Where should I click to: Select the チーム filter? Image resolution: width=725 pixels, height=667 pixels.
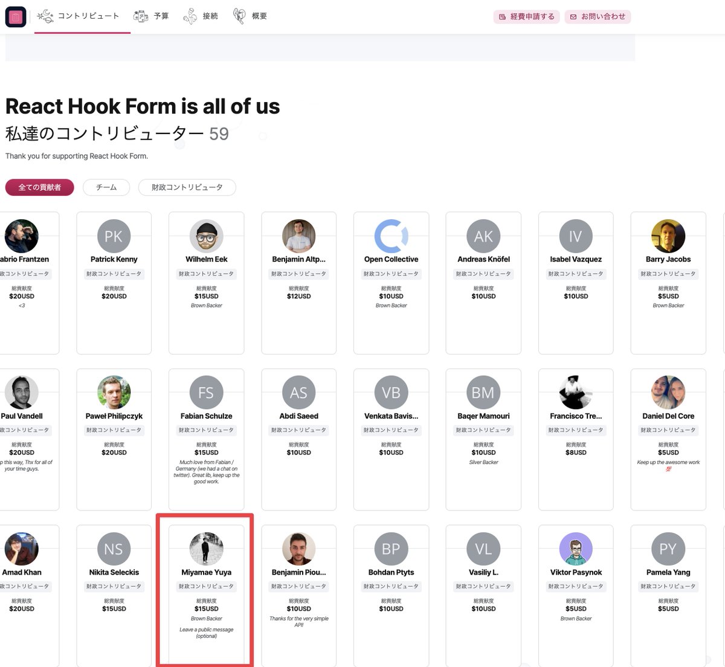(106, 187)
